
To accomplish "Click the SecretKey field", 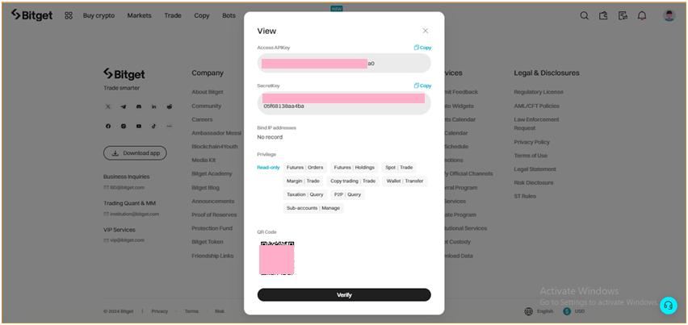I will point(344,103).
